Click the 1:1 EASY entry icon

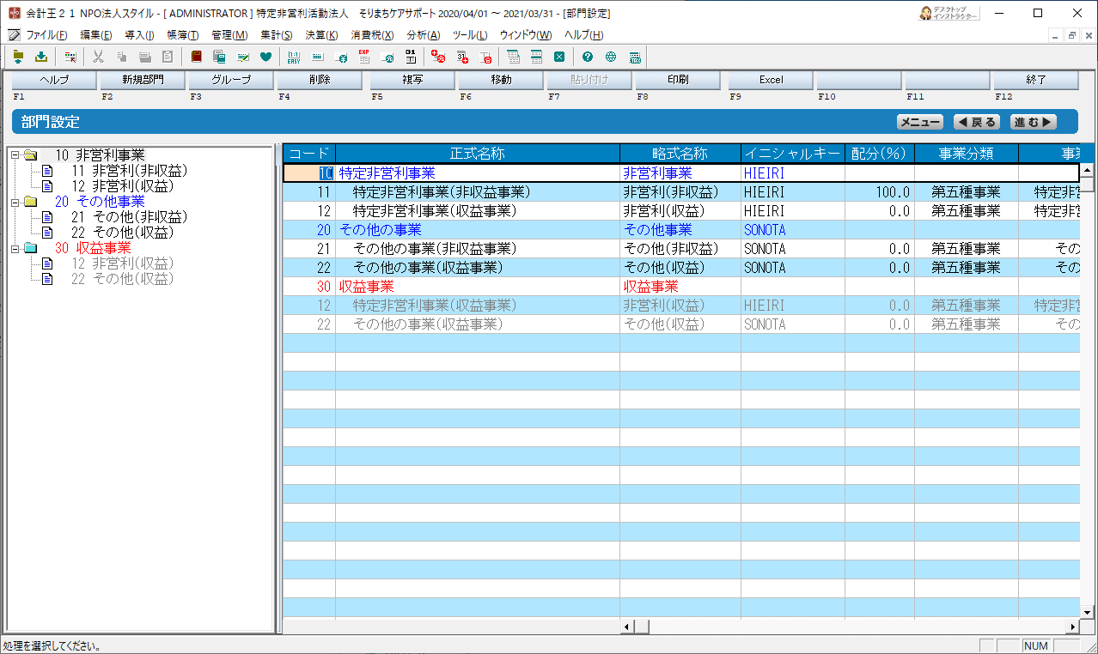(294, 57)
